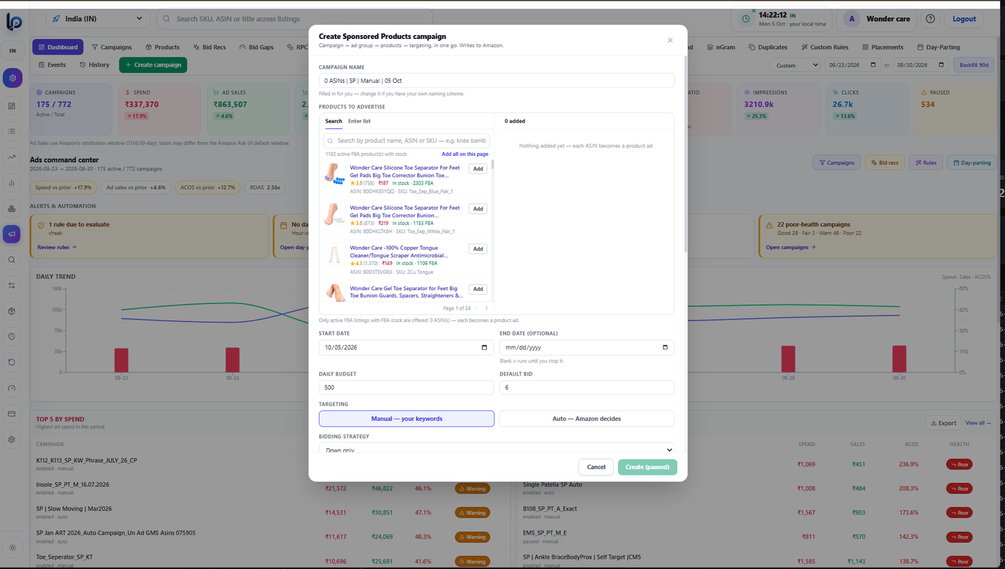The image size is (1005, 569).
Task: Click the Export button
Action: tap(943, 423)
